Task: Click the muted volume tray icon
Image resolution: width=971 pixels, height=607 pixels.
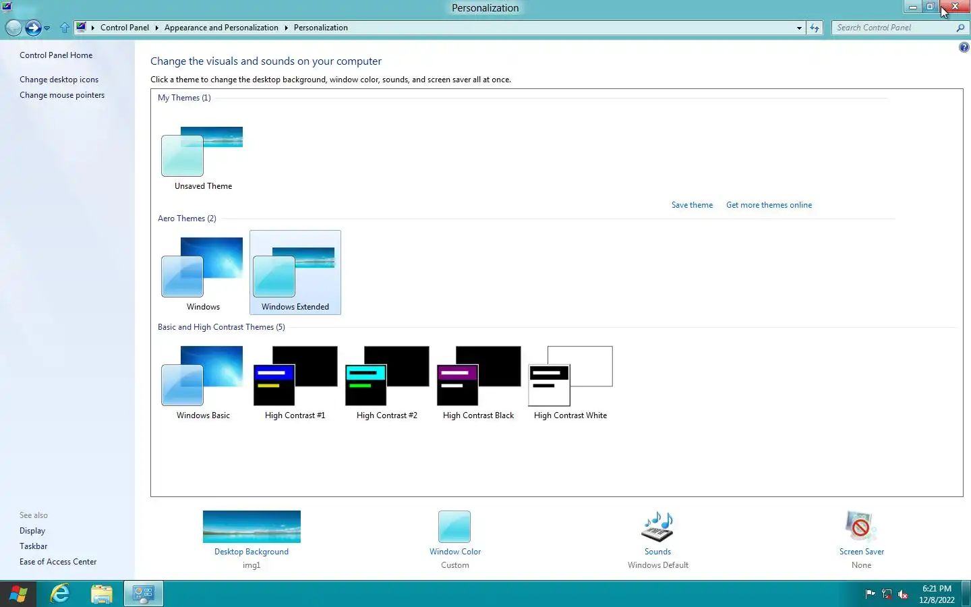Action: point(904,594)
